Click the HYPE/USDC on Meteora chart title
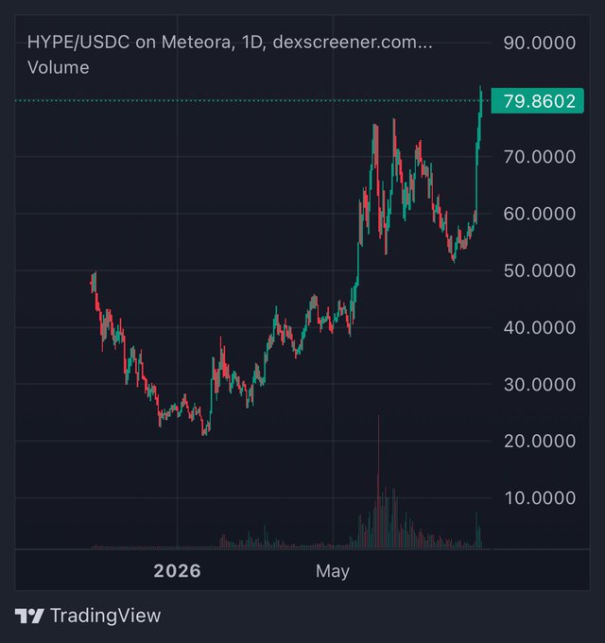605x643 pixels. (x=230, y=42)
